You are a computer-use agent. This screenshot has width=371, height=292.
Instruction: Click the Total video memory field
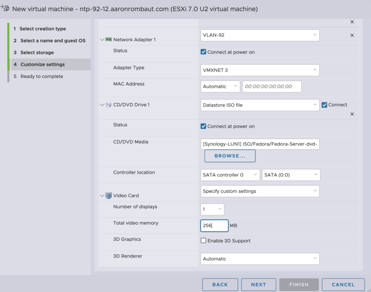pyautogui.click(x=214, y=226)
